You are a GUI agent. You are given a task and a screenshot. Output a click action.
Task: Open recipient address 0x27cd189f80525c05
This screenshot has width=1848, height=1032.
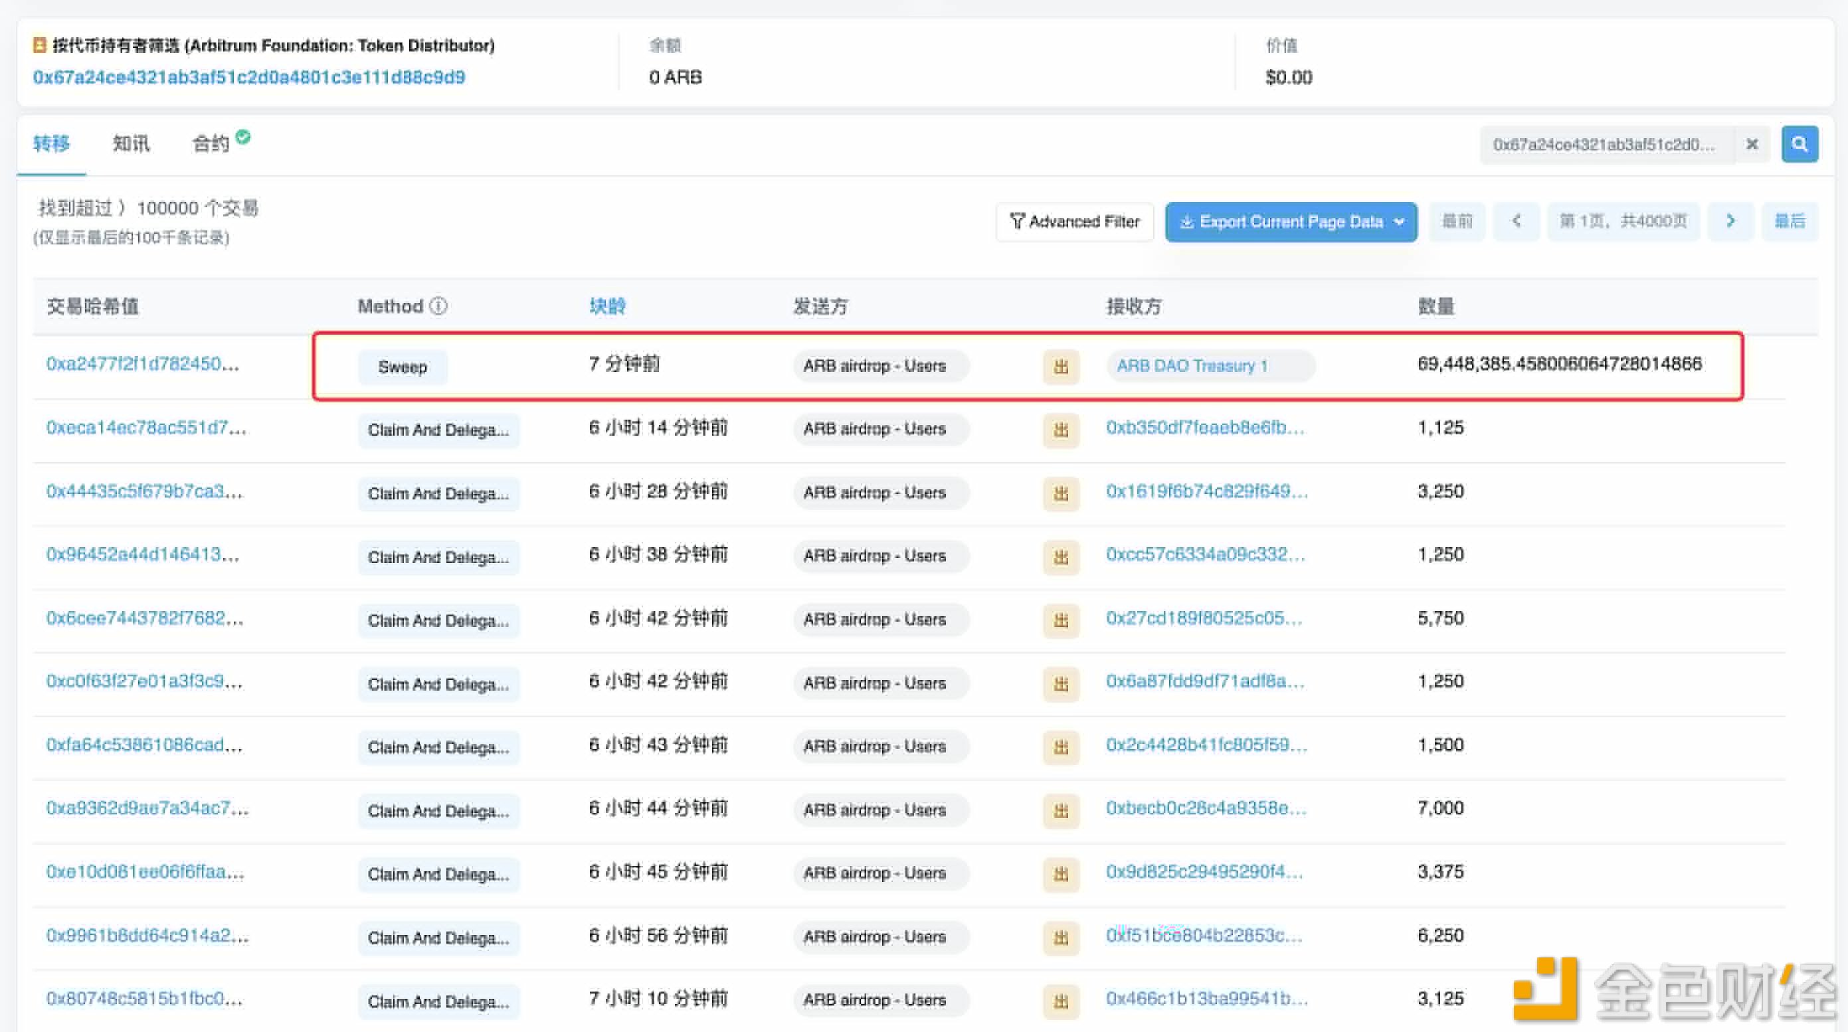click(1204, 618)
